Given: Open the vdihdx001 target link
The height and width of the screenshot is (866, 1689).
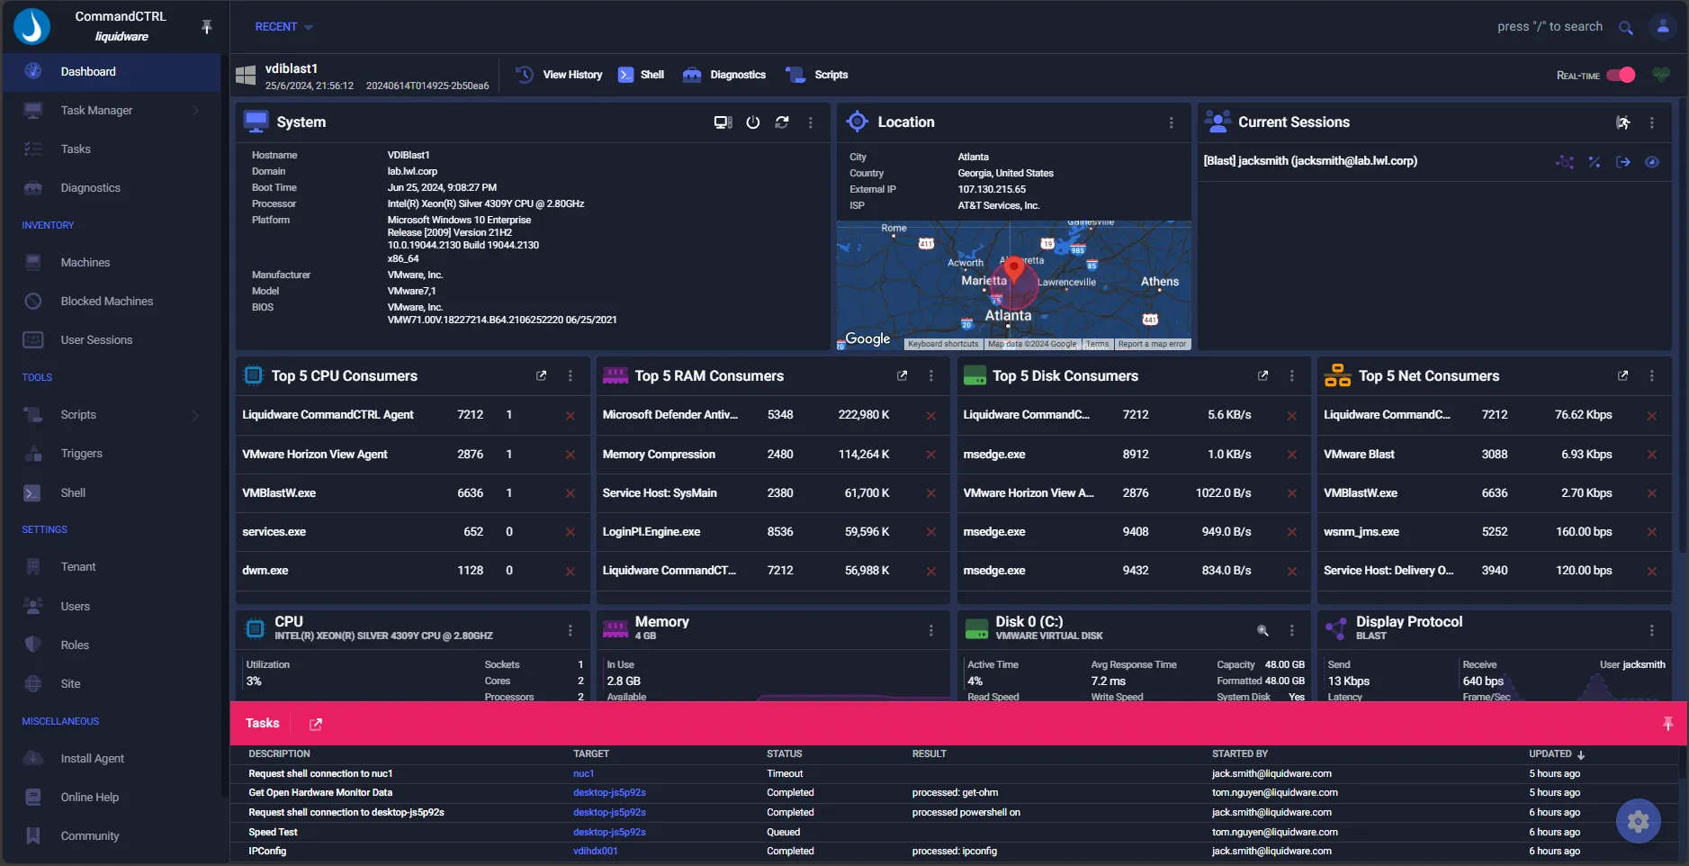Looking at the screenshot, I should [x=595, y=852].
